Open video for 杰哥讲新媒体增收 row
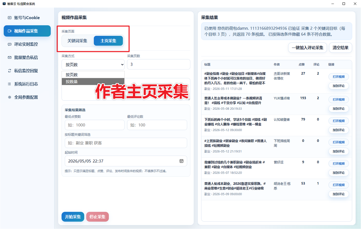This screenshot has width=361, height=229. pos(338,77)
